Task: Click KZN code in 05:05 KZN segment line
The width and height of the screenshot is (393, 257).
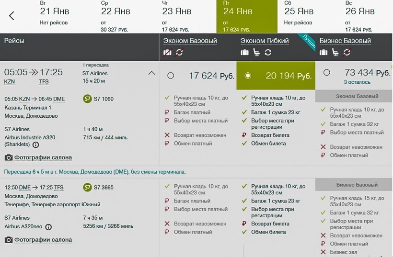Action: 24,99
